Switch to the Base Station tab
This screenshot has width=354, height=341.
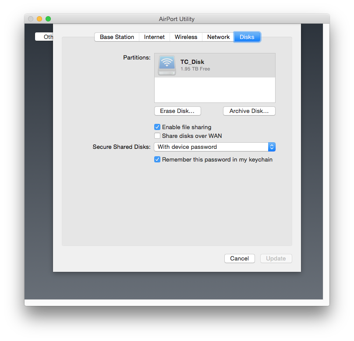[x=117, y=37]
